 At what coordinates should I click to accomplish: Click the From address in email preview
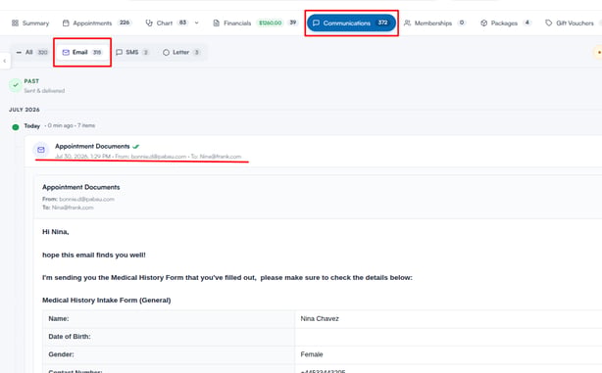[x=86, y=199]
